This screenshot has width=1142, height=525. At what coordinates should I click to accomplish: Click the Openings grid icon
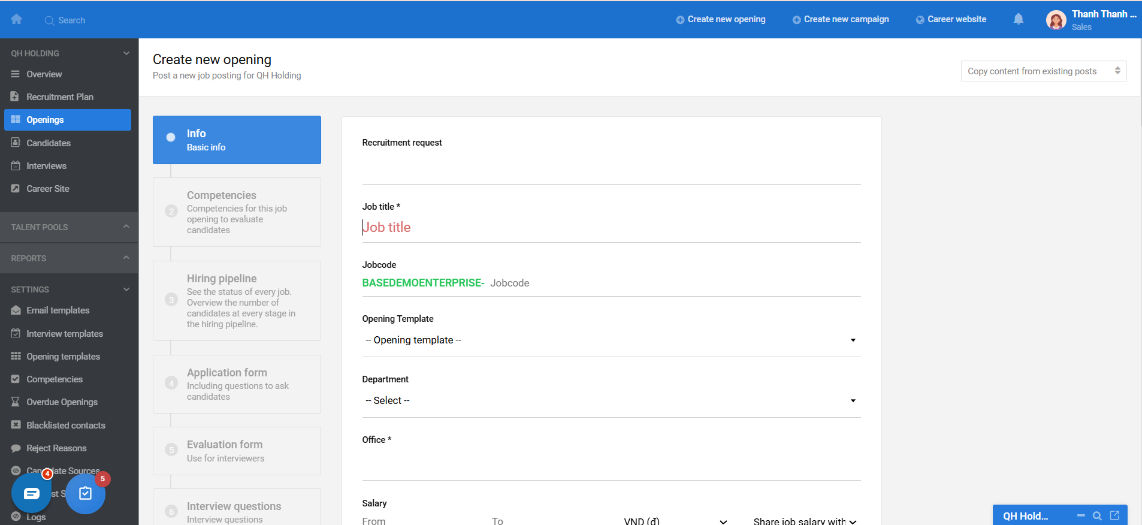(x=16, y=119)
